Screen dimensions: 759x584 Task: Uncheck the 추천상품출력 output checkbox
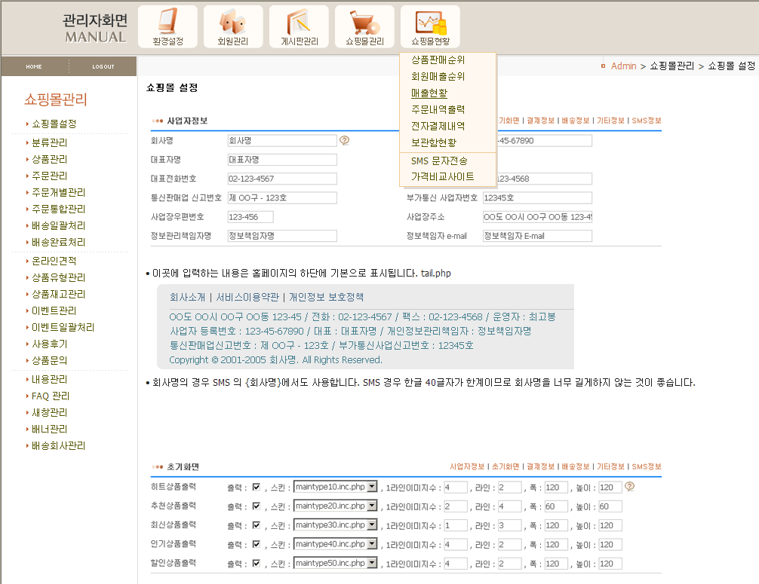click(257, 506)
